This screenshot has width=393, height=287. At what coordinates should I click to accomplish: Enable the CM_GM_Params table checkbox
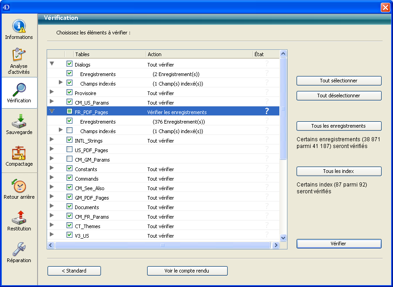coord(69,159)
